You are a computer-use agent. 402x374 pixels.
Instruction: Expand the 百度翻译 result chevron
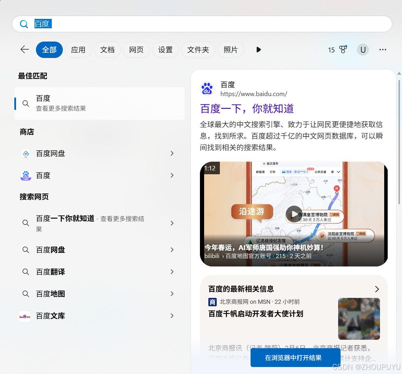[172, 272]
